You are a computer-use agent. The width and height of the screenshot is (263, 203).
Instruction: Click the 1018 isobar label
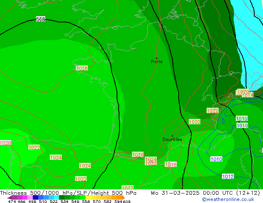(x=170, y=164)
